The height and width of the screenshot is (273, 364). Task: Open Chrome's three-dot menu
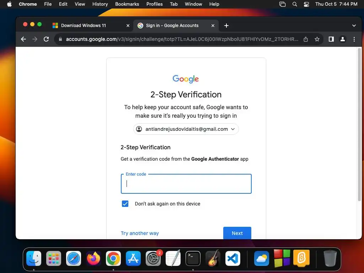coord(354,39)
